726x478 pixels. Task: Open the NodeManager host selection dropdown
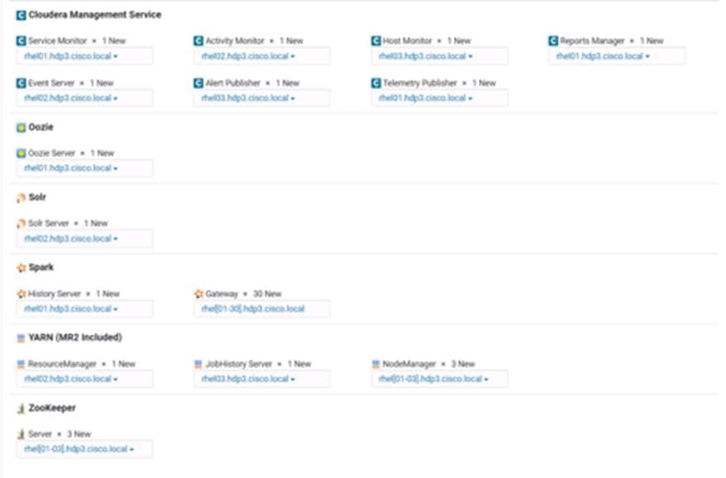coord(439,379)
